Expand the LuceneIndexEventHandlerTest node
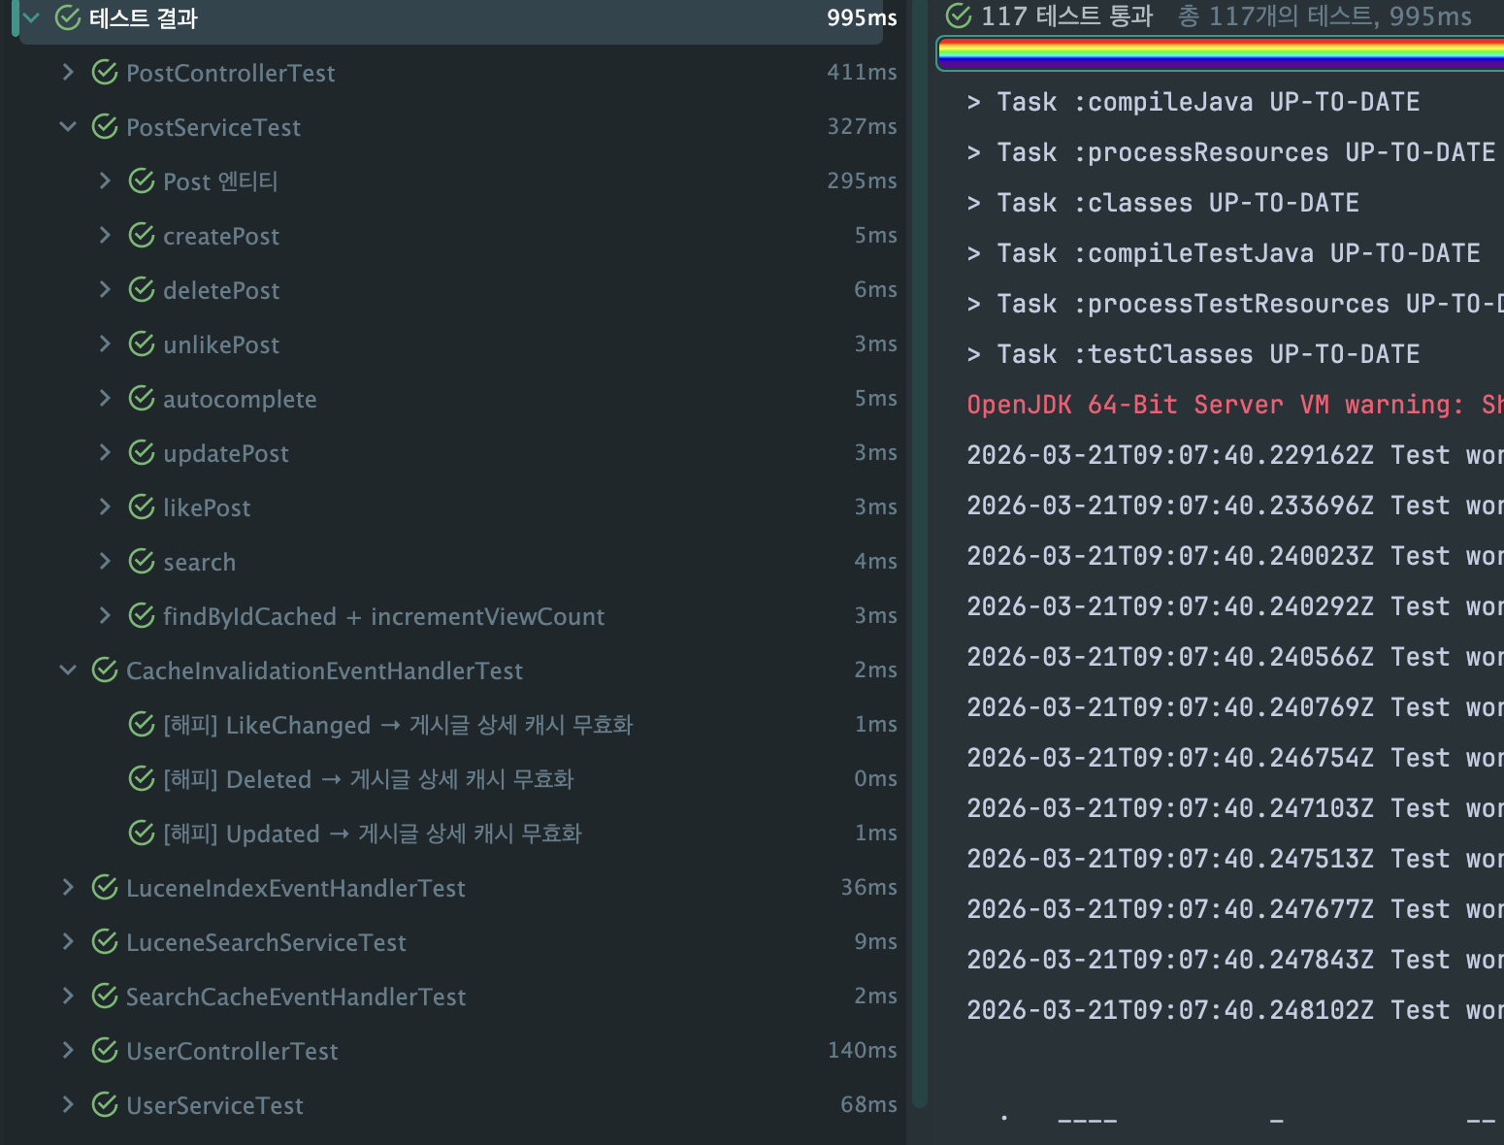Viewport: 1504px width, 1145px height. click(x=68, y=887)
